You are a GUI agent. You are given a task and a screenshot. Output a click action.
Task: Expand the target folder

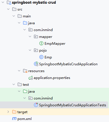(x=8, y=112)
